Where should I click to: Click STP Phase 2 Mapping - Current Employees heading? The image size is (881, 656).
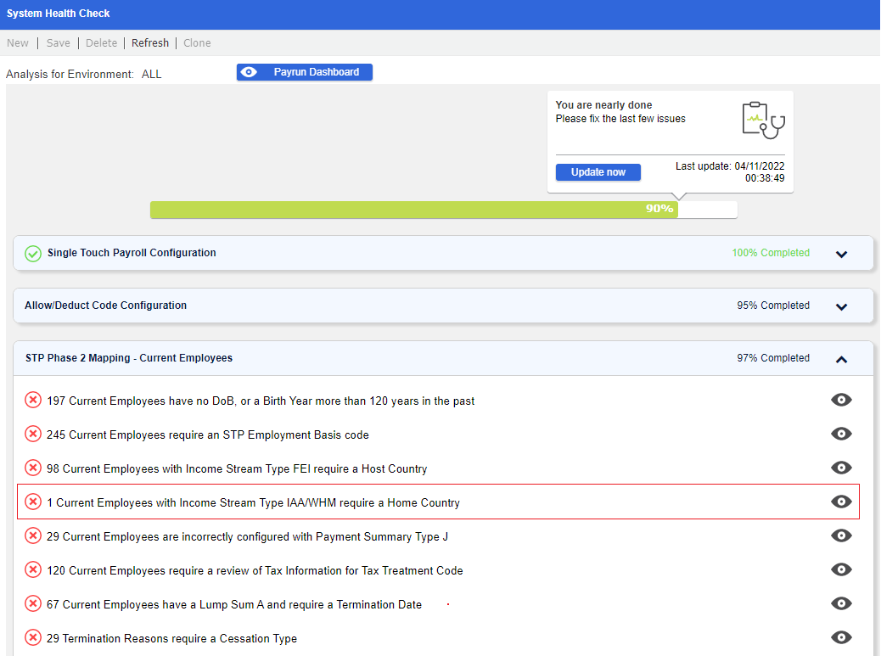(x=129, y=358)
